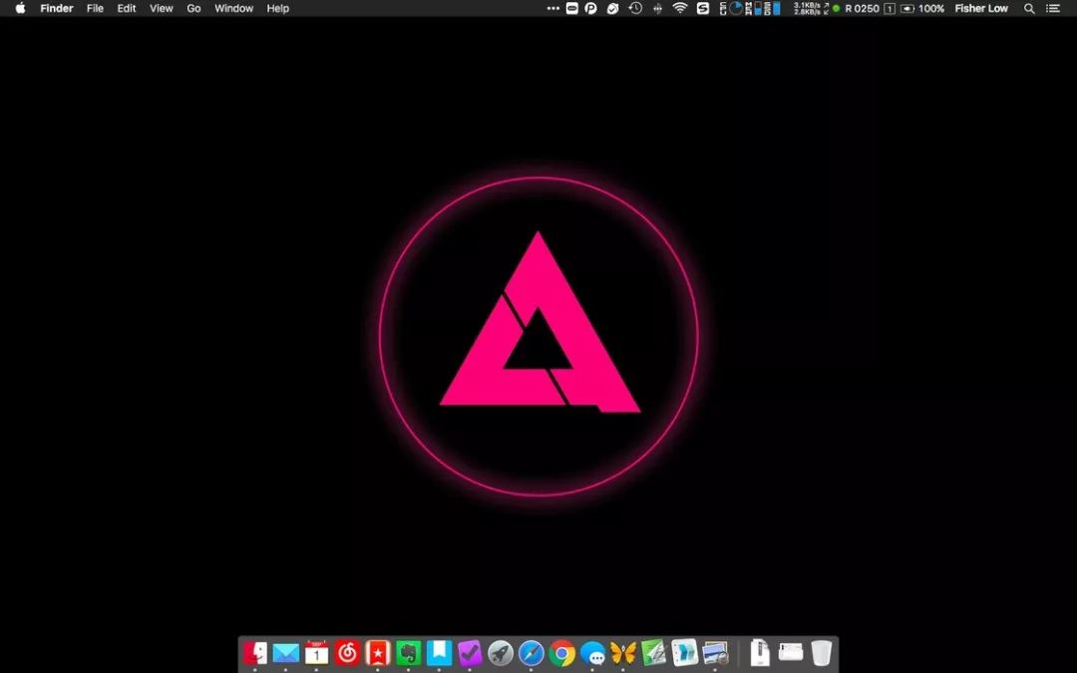Image resolution: width=1077 pixels, height=673 pixels.
Task: Expand the Wi-Fi status menu
Action: [680, 8]
